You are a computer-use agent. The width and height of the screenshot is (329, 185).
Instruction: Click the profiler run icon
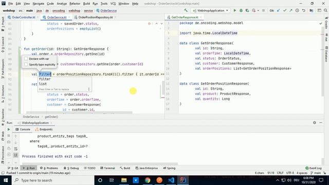click(x=253, y=10)
